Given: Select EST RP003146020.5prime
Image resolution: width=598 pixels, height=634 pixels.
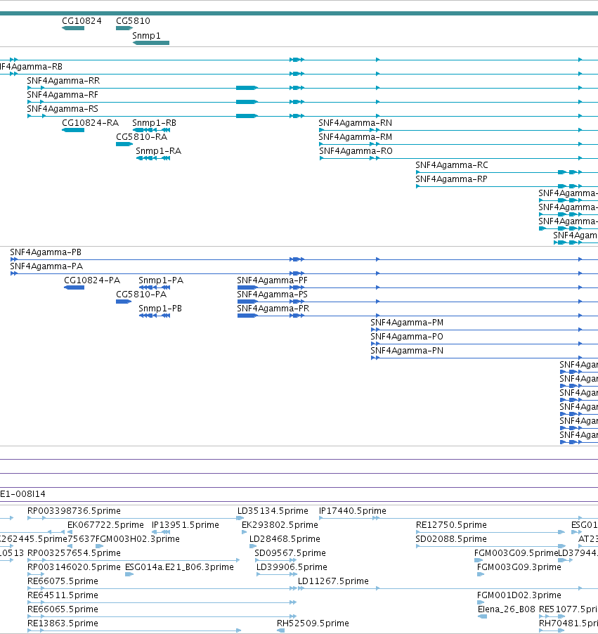Looking at the screenshot, I should (74, 567).
